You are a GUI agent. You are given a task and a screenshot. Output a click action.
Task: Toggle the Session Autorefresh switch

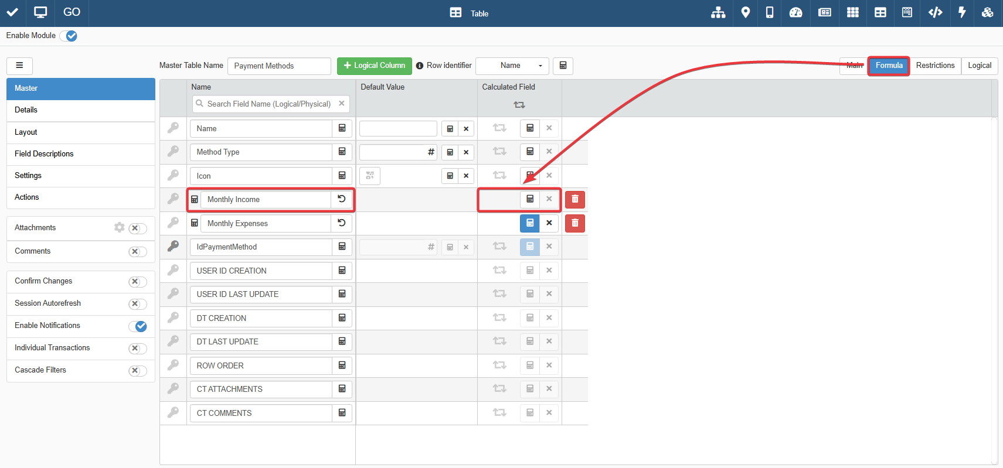coord(138,304)
